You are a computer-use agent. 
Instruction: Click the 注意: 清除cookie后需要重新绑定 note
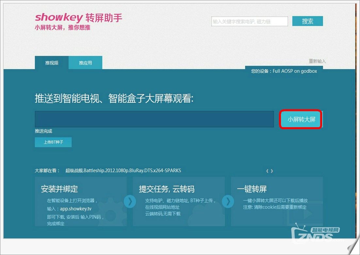(275, 207)
